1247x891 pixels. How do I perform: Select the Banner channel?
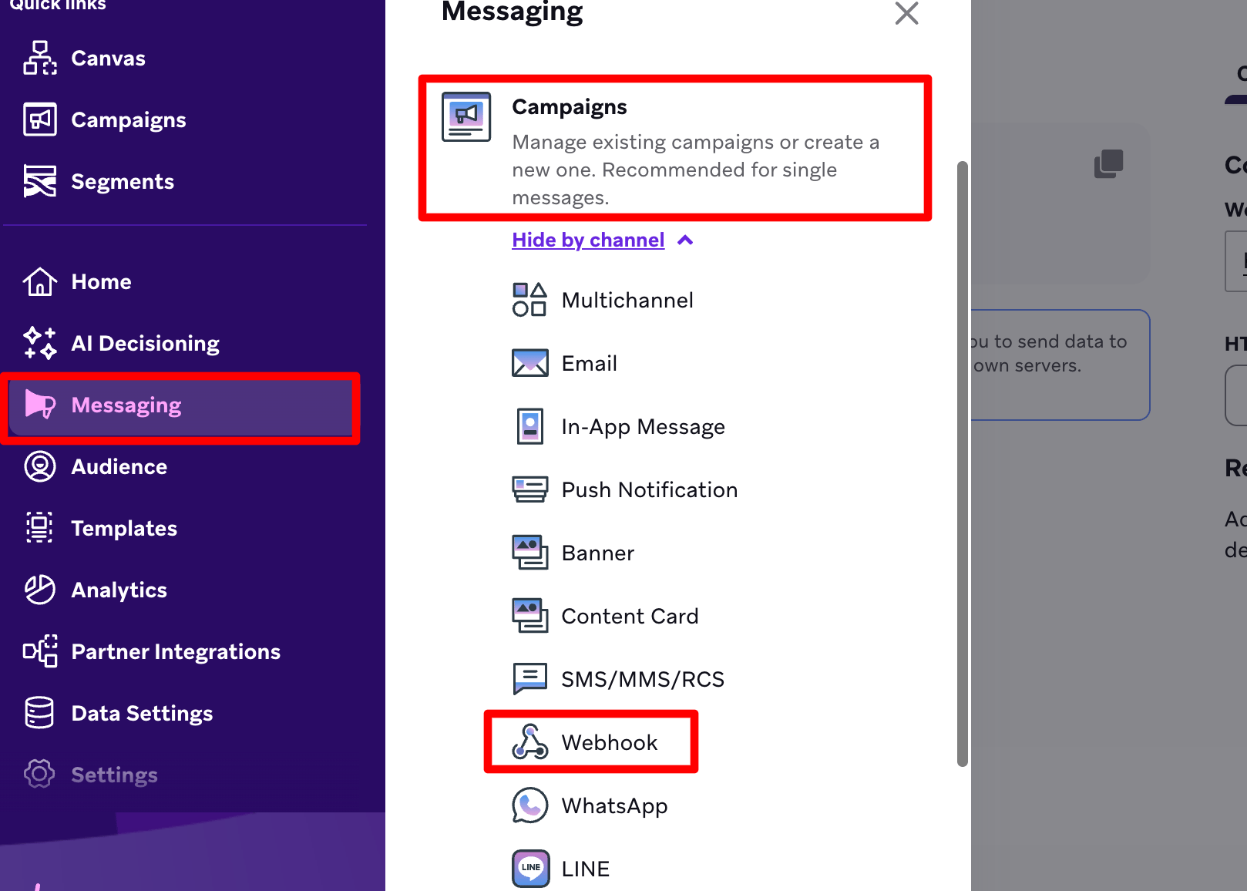[597, 553]
